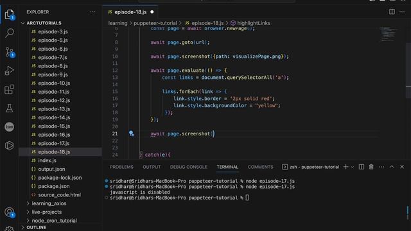
Task: Switch to the DEBUG CONSOLE tab
Action: 189,167
